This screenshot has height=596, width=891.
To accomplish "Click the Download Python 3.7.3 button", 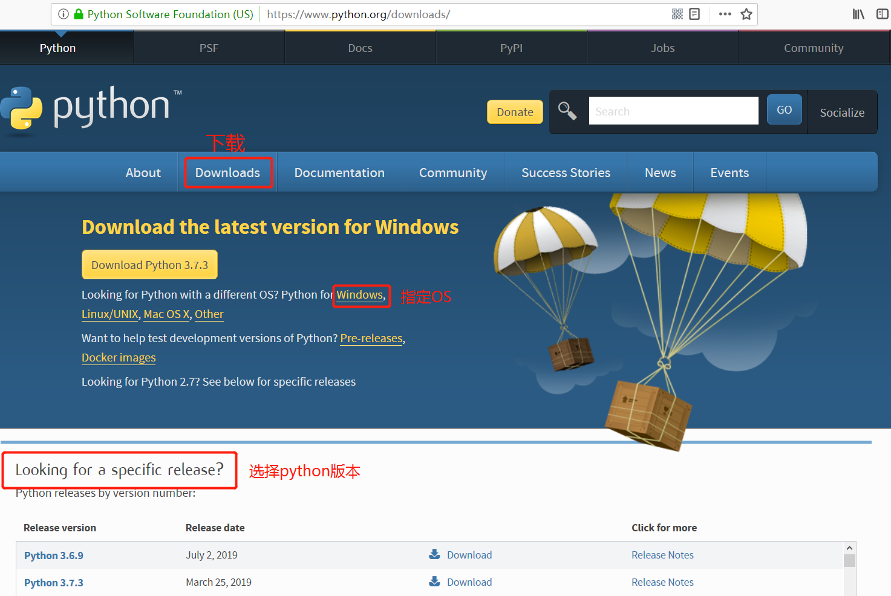I will 149,265.
